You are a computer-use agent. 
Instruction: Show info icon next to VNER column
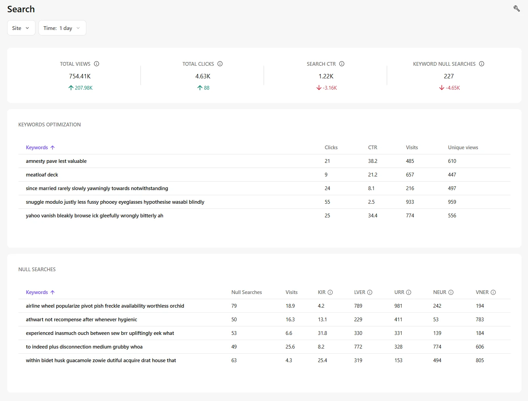pos(493,292)
